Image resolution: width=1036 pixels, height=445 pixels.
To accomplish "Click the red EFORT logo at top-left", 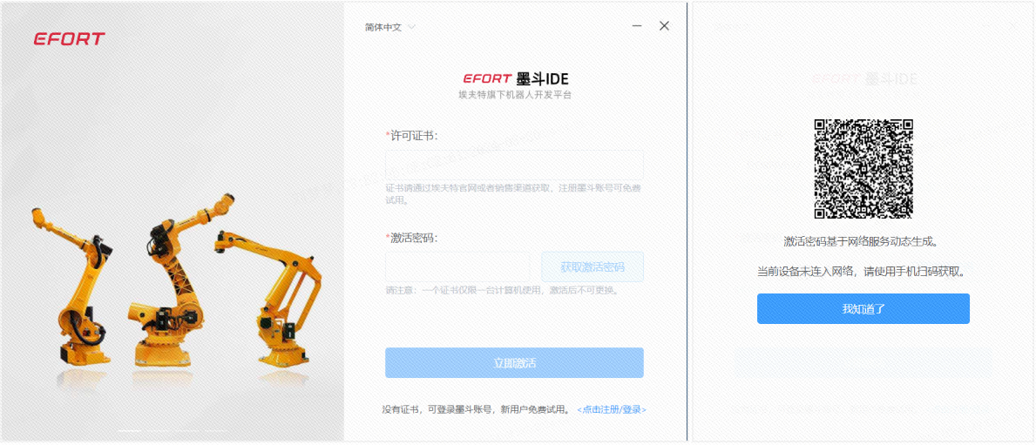I will 70,39.
